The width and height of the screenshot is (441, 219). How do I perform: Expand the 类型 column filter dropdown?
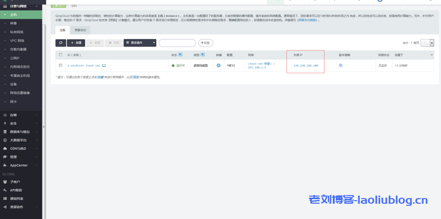click(203, 54)
